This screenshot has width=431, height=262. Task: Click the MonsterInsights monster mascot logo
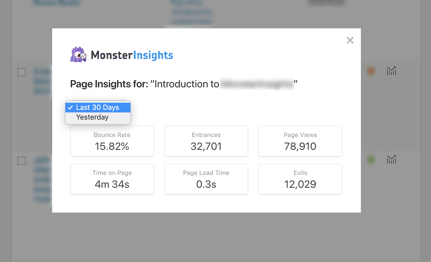[79, 54]
